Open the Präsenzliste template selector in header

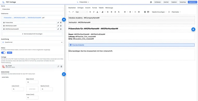click(x=83, y=2)
